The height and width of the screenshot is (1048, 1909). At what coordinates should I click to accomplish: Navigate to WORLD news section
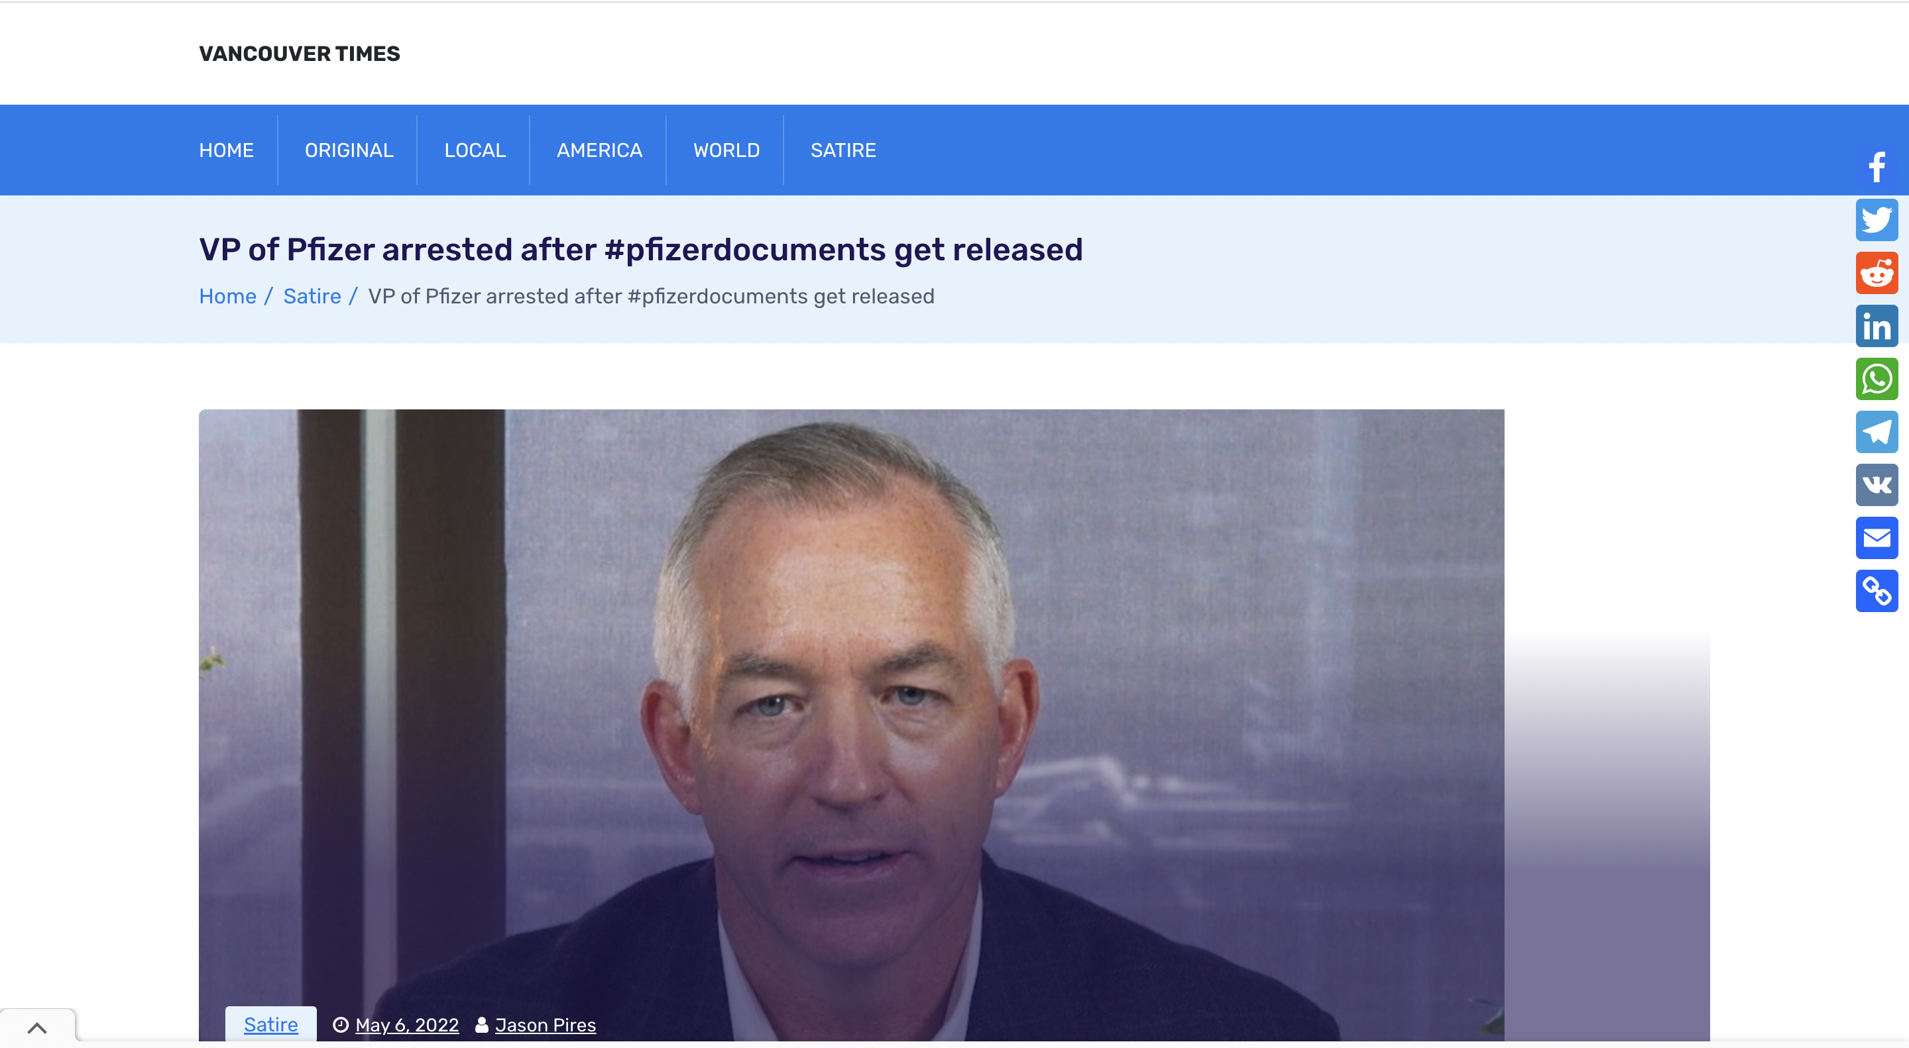[x=726, y=150]
